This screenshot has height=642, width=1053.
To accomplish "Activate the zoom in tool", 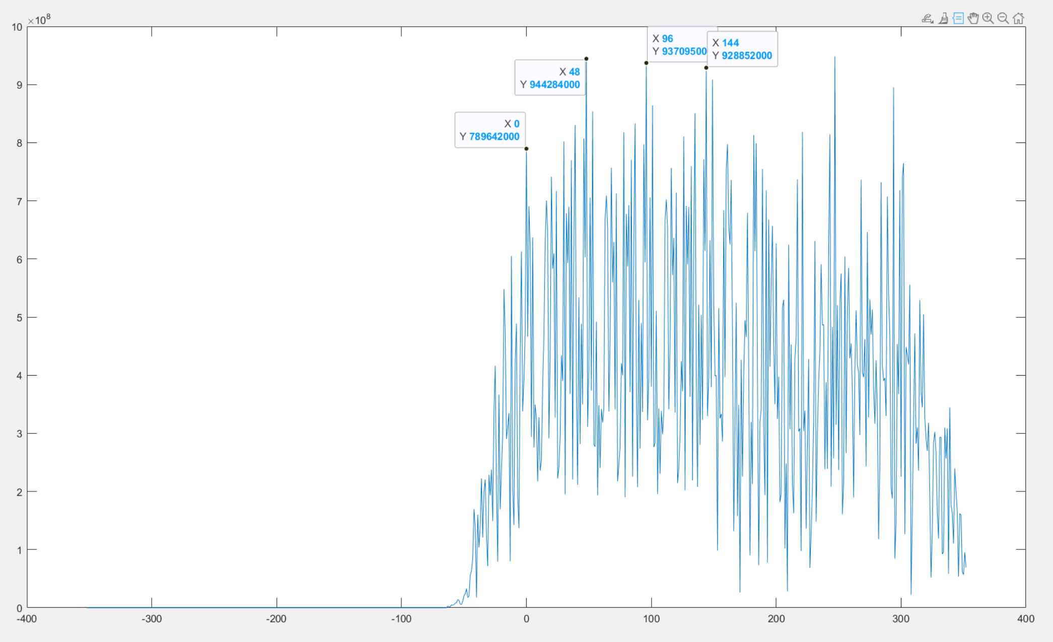I will [988, 19].
